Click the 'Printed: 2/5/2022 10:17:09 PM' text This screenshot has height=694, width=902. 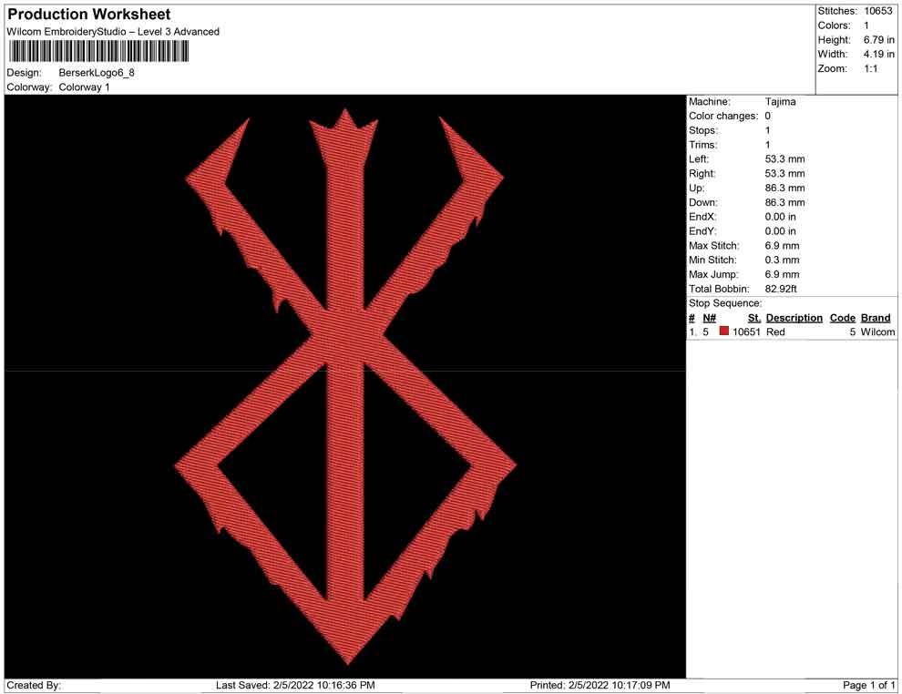point(600,686)
